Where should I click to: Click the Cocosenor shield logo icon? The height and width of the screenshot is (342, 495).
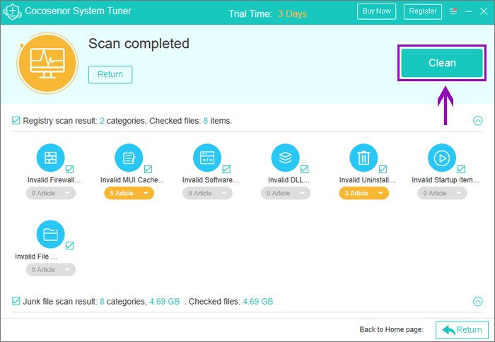click(12, 11)
